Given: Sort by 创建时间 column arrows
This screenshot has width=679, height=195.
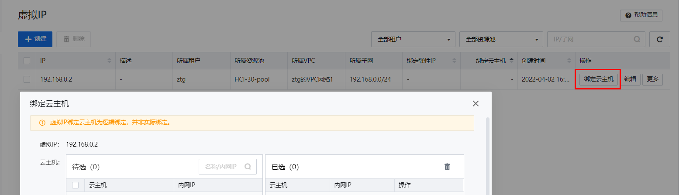Looking at the screenshot, I should coord(569,61).
